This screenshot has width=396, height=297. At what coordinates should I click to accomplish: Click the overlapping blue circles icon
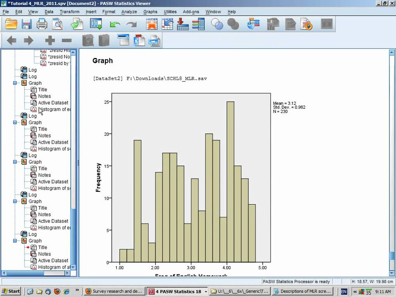[217, 24]
